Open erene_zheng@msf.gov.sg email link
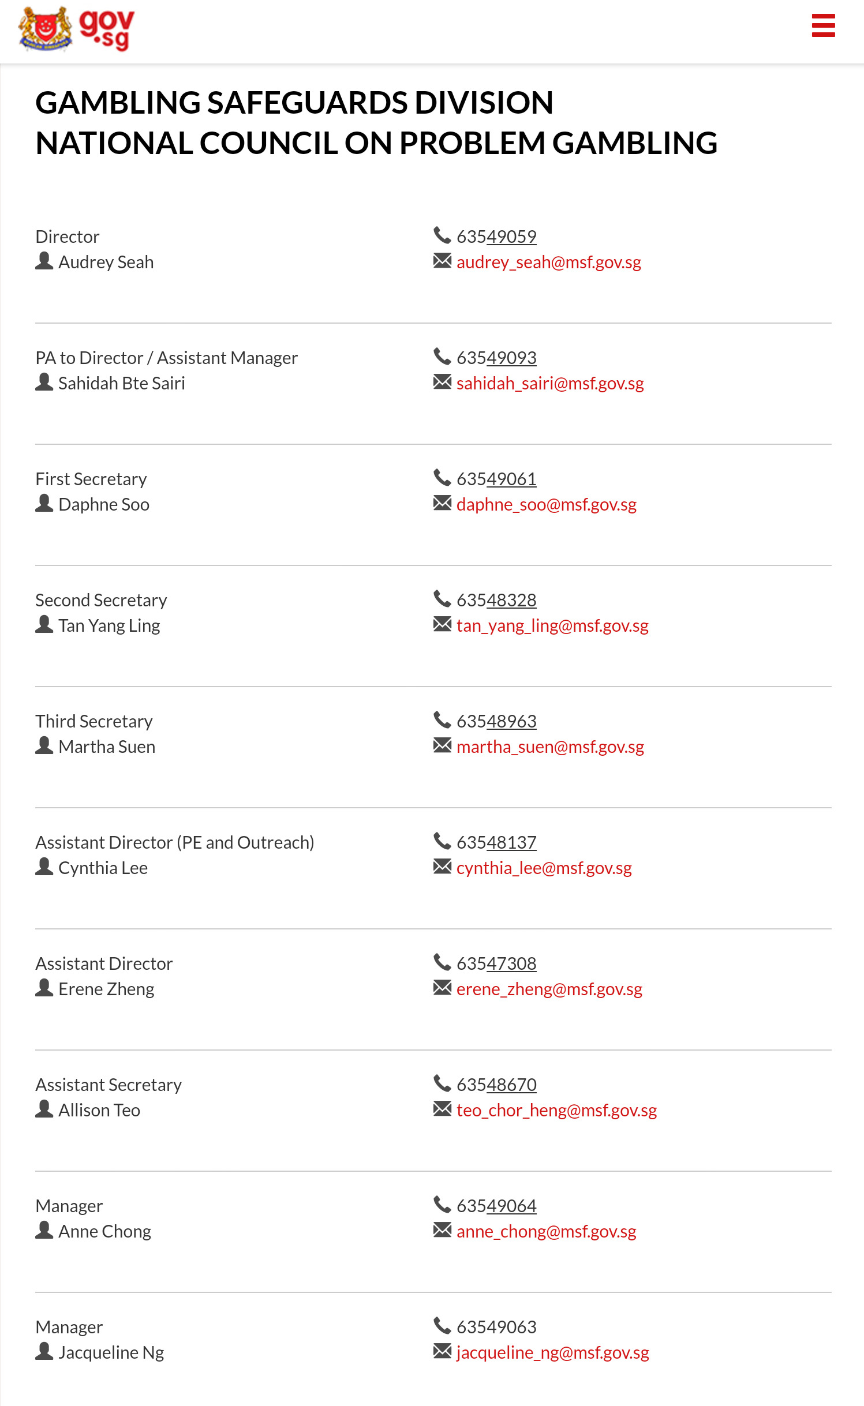Screen dimensions: 864x1406 [x=549, y=989]
